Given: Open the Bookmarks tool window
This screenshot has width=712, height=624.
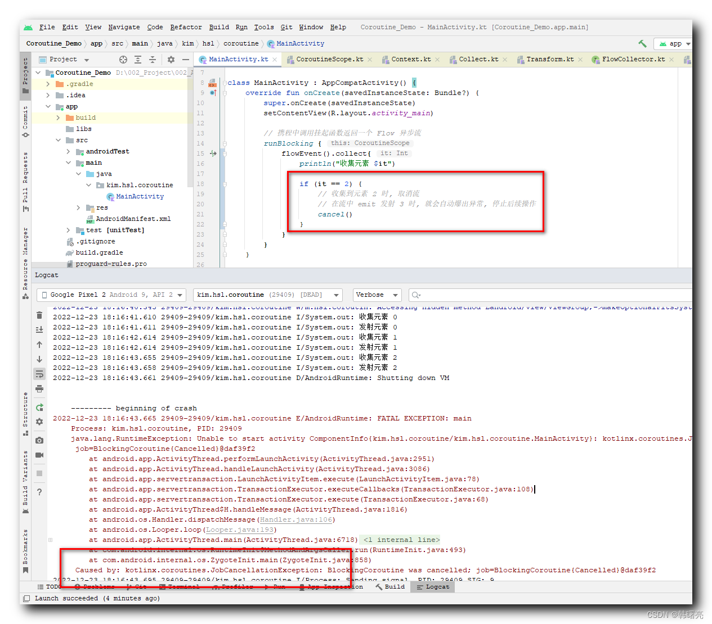Looking at the screenshot, I should point(25,551).
